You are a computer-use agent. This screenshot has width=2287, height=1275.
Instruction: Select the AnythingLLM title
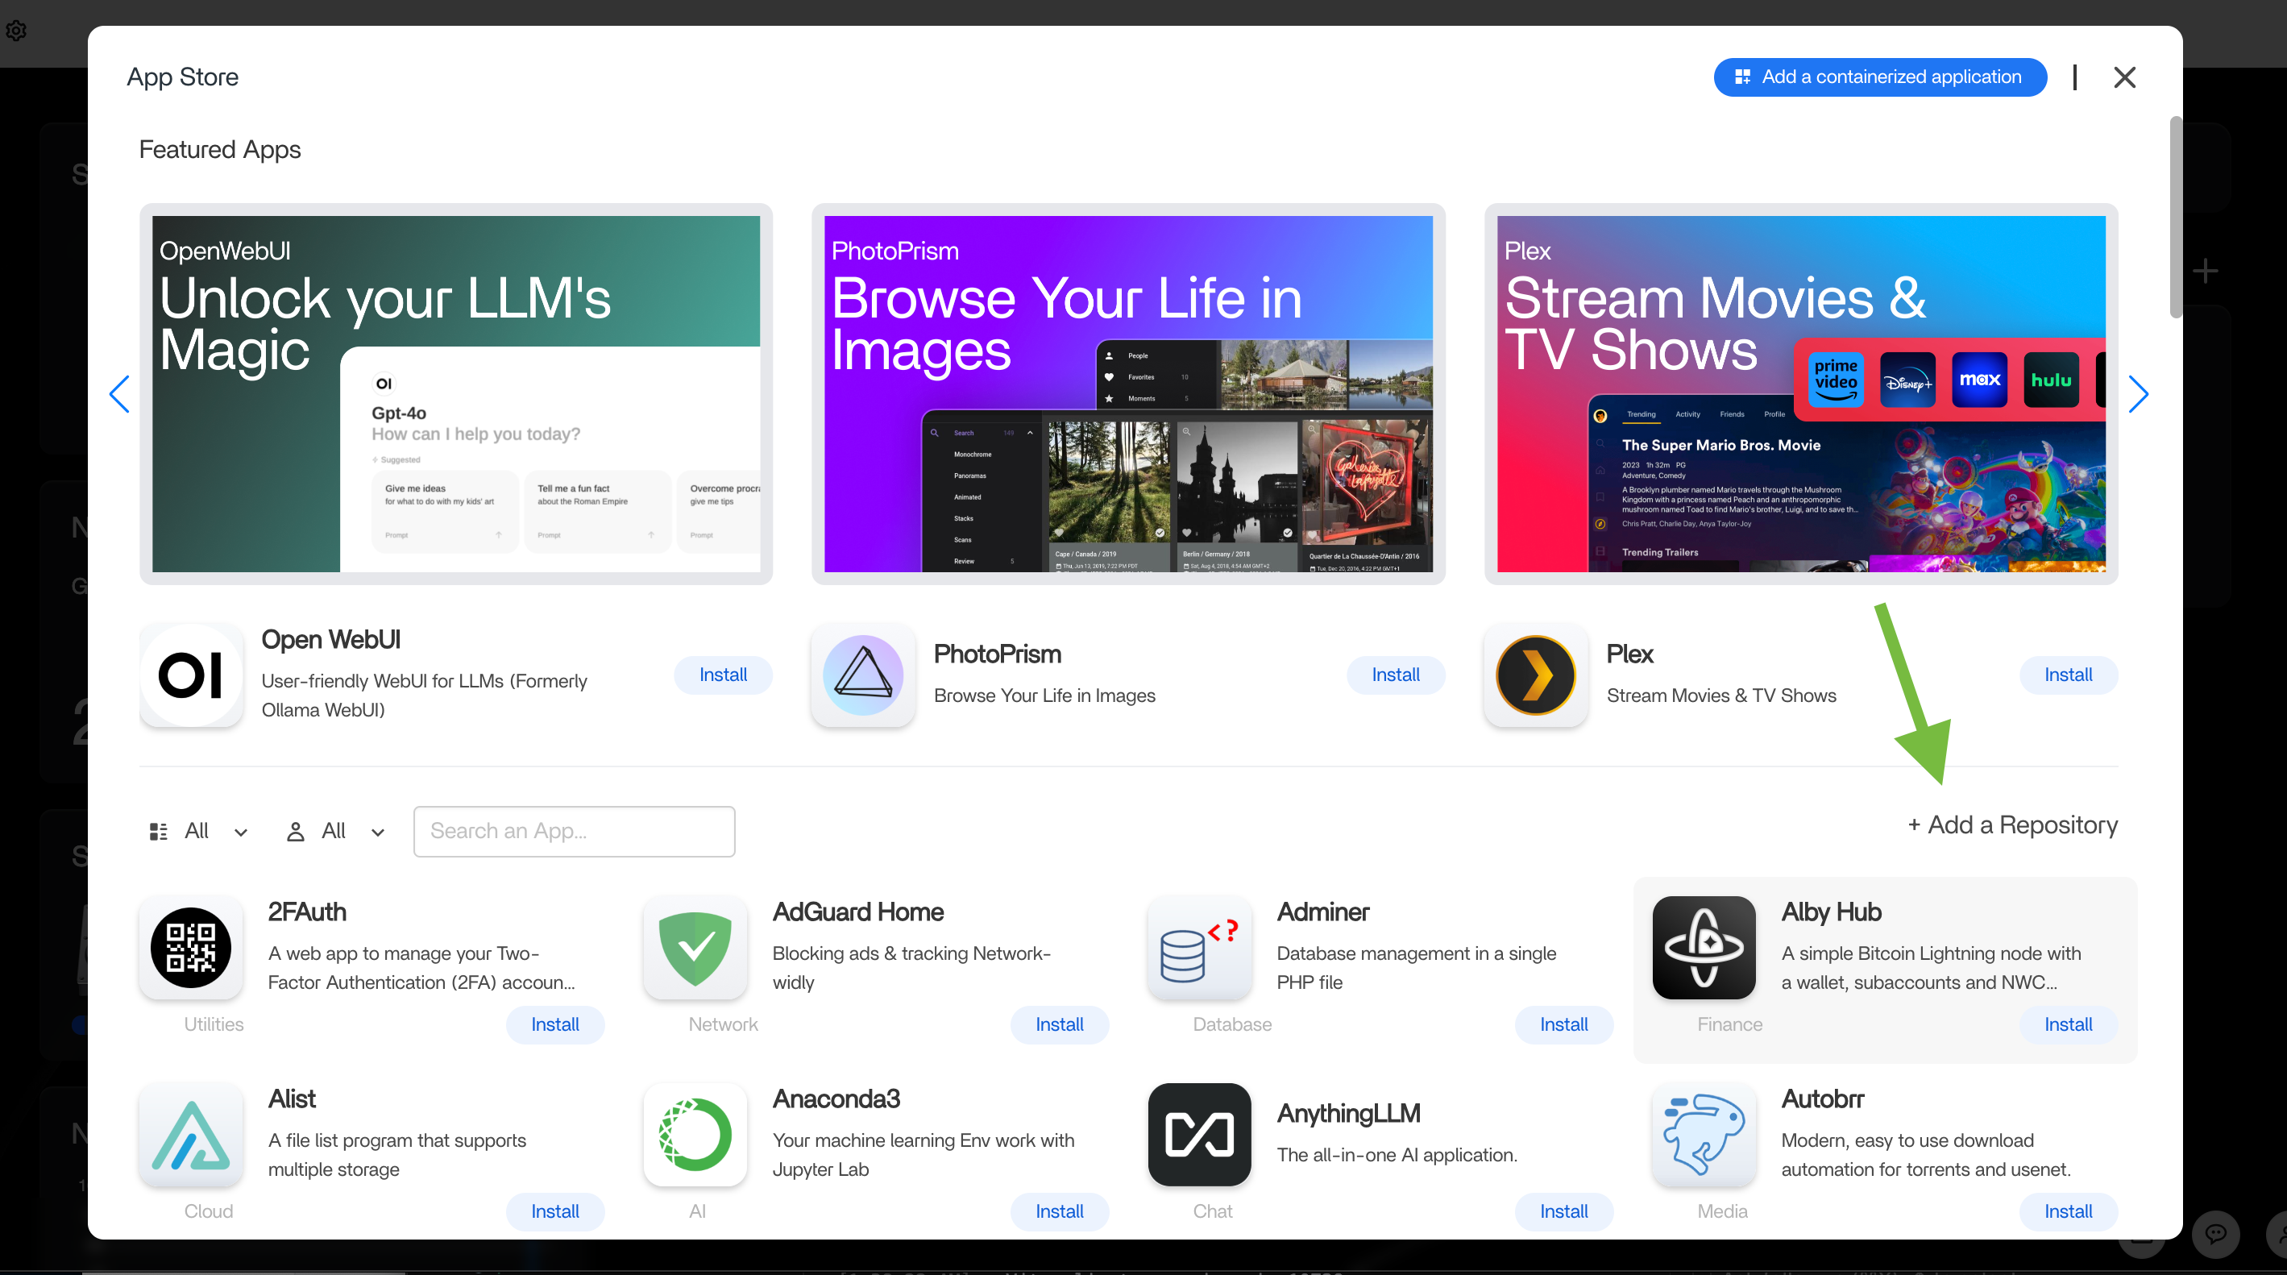click(x=1348, y=1113)
